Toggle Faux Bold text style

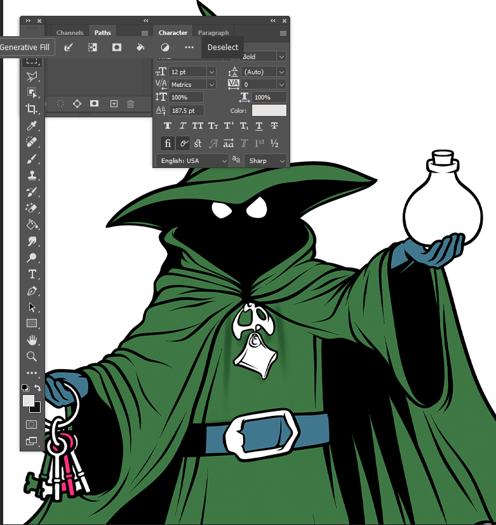click(168, 126)
